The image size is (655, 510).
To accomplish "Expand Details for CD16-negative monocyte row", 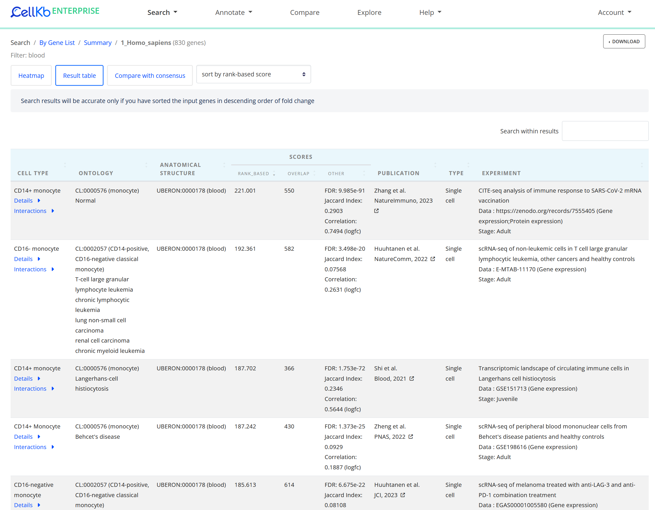I will click(x=27, y=505).
